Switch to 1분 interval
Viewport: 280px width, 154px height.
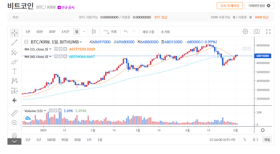pos(28,31)
